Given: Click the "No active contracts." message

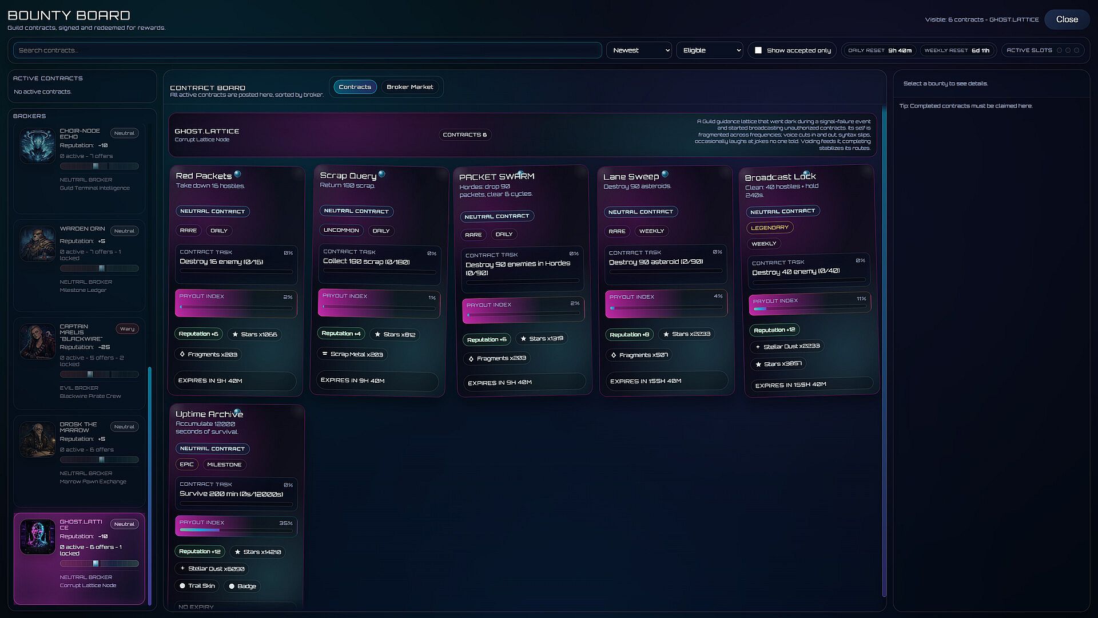Looking at the screenshot, I should (42, 92).
